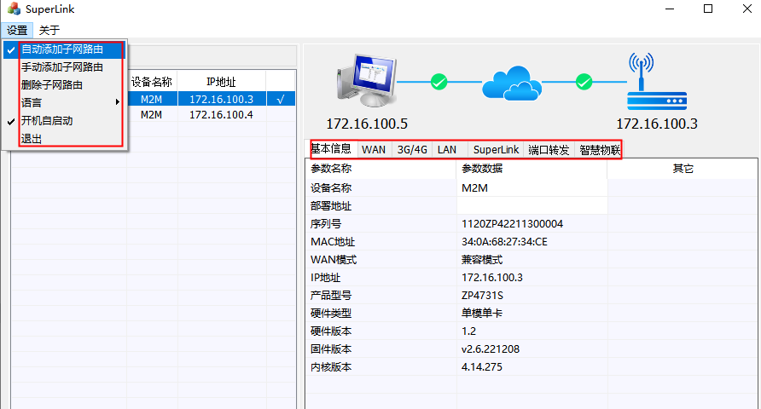
Task: Click the 设备名称 parameter row
Action: [x=532, y=188]
